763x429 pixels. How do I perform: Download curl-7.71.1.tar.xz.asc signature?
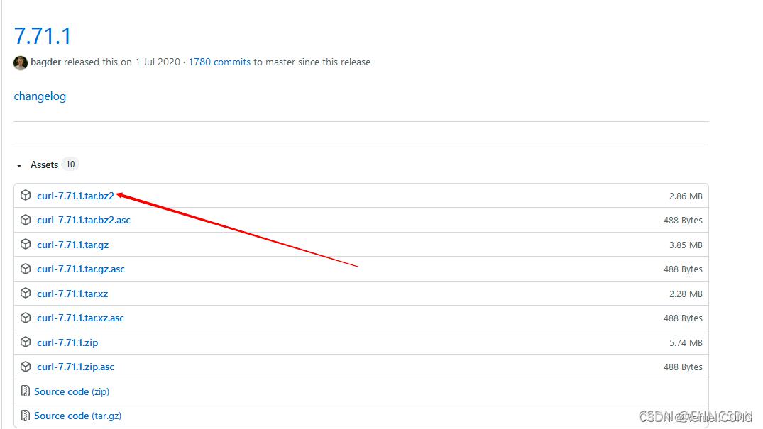point(80,318)
